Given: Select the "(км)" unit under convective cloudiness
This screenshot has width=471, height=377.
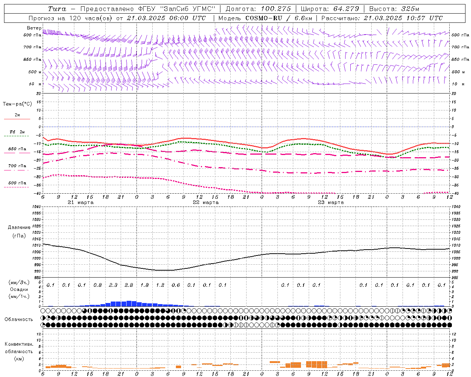Looking at the screenshot, I should tap(19, 359).
